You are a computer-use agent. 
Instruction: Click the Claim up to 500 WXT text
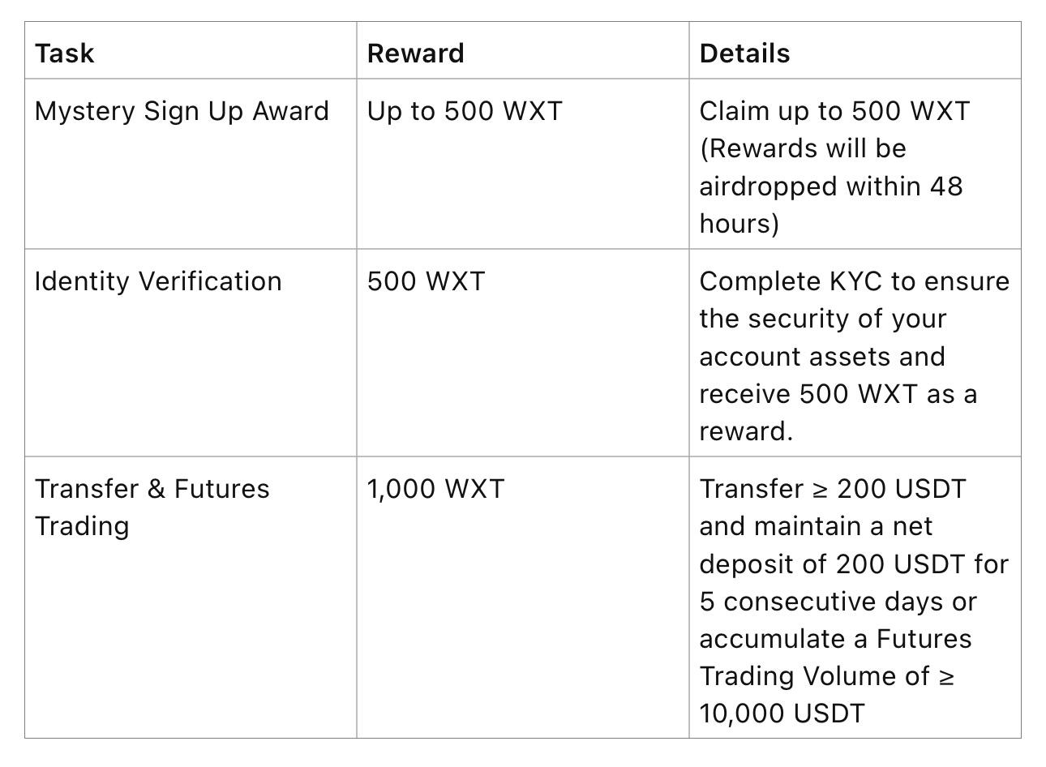click(834, 111)
